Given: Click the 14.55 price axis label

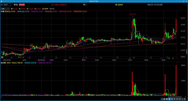Looking at the screenshot, I should click(x=183, y=18).
